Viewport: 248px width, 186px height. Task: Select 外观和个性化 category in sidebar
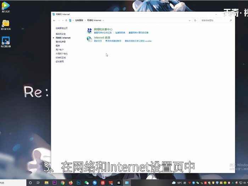62,53
